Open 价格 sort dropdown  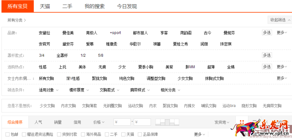(x=99, y=122)
